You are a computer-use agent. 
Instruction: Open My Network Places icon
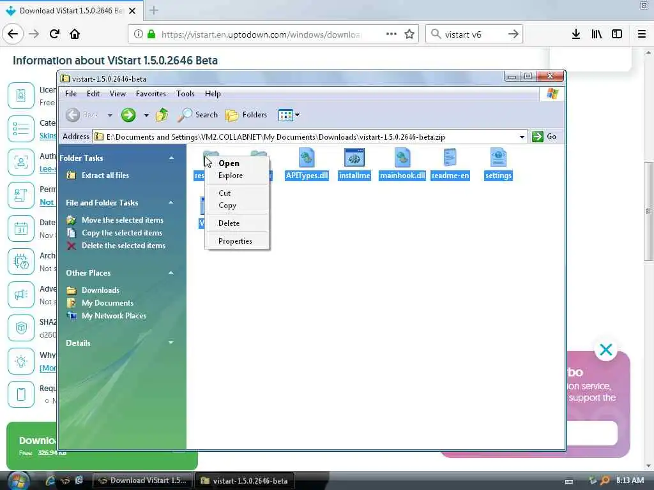coord(72,316)
